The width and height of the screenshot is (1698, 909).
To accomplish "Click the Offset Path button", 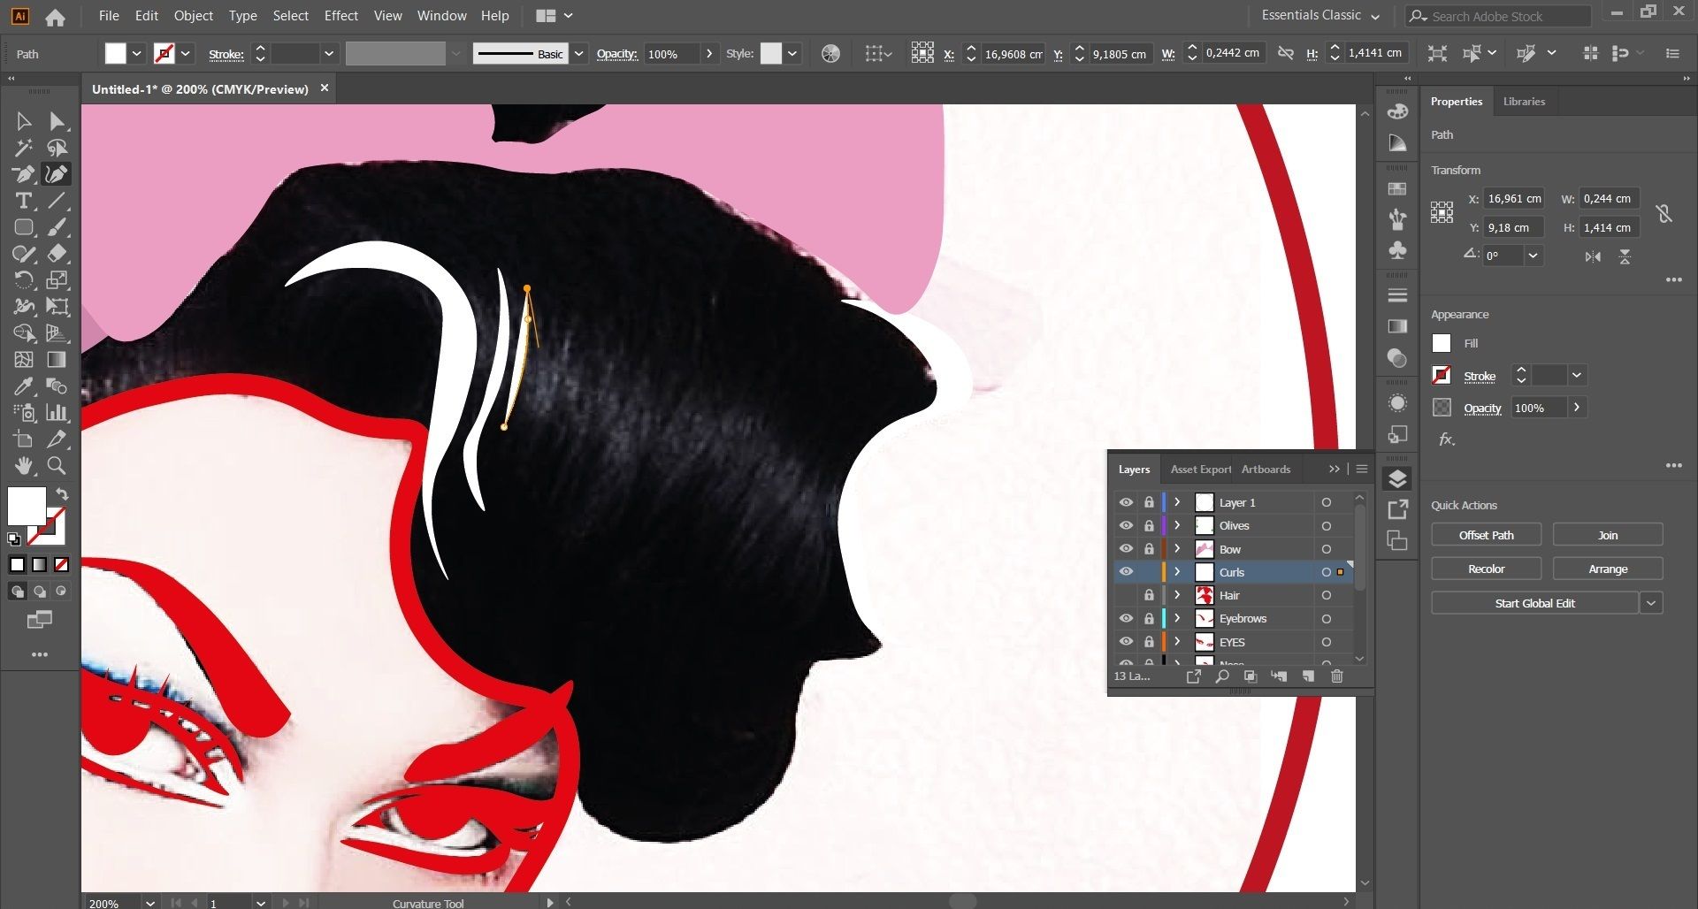I will (1486, 535).
